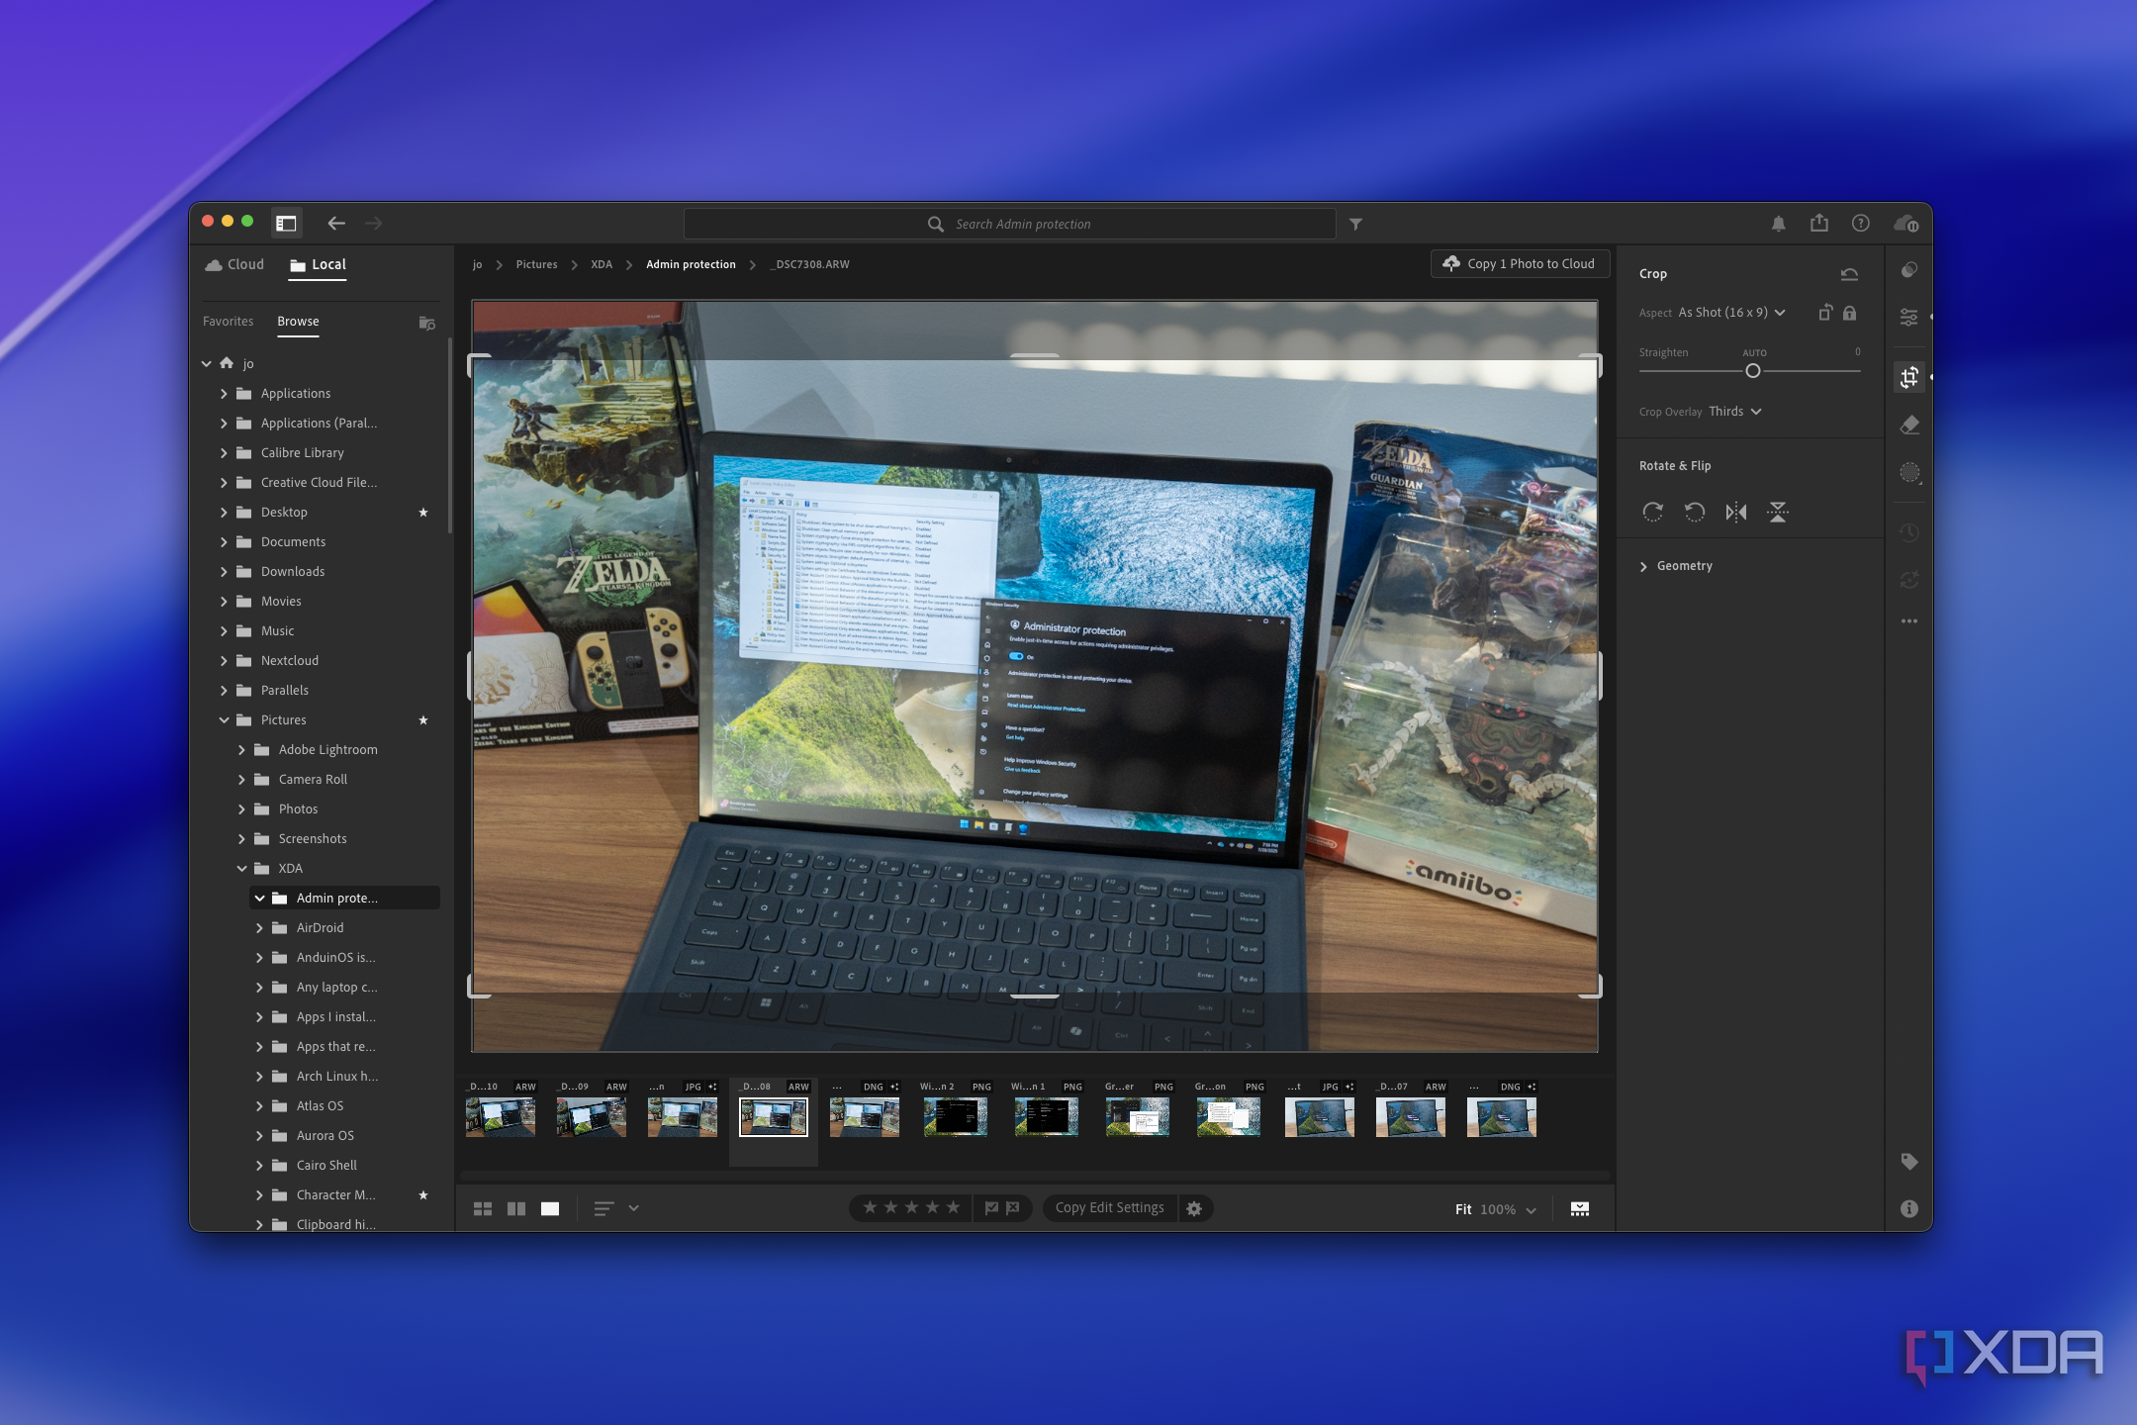2137x1425 pixels.
Task: Toggle favorite star on Pictures folder
Action: [x=423, y=720]
